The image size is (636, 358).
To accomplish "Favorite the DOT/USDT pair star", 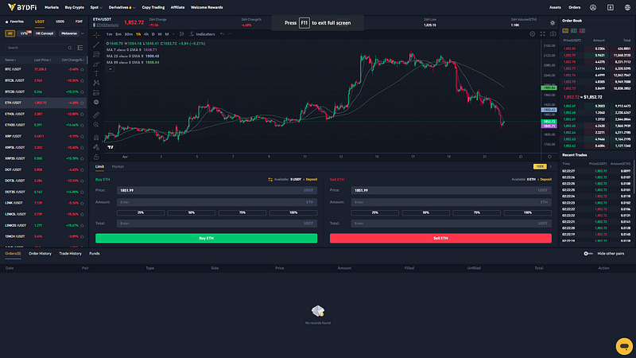I will click(83, 169).
